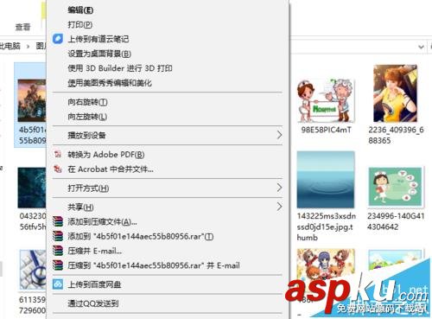Select the cartoon nurse green card thumbnail
Image resolution: width=432 pixels, height=319 pixels.
[396, 187]
